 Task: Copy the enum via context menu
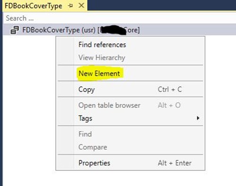[86, 89]
